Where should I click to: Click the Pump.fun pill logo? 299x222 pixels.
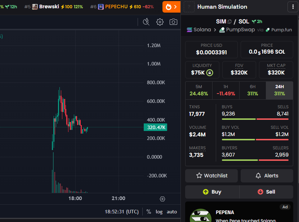[268, 30]
